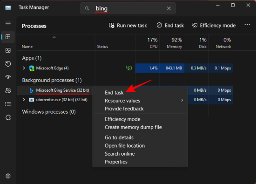Click the Apps (1) group heading
Image resolution: width=256 pixels, height=184 pixels.
point(32,58)
